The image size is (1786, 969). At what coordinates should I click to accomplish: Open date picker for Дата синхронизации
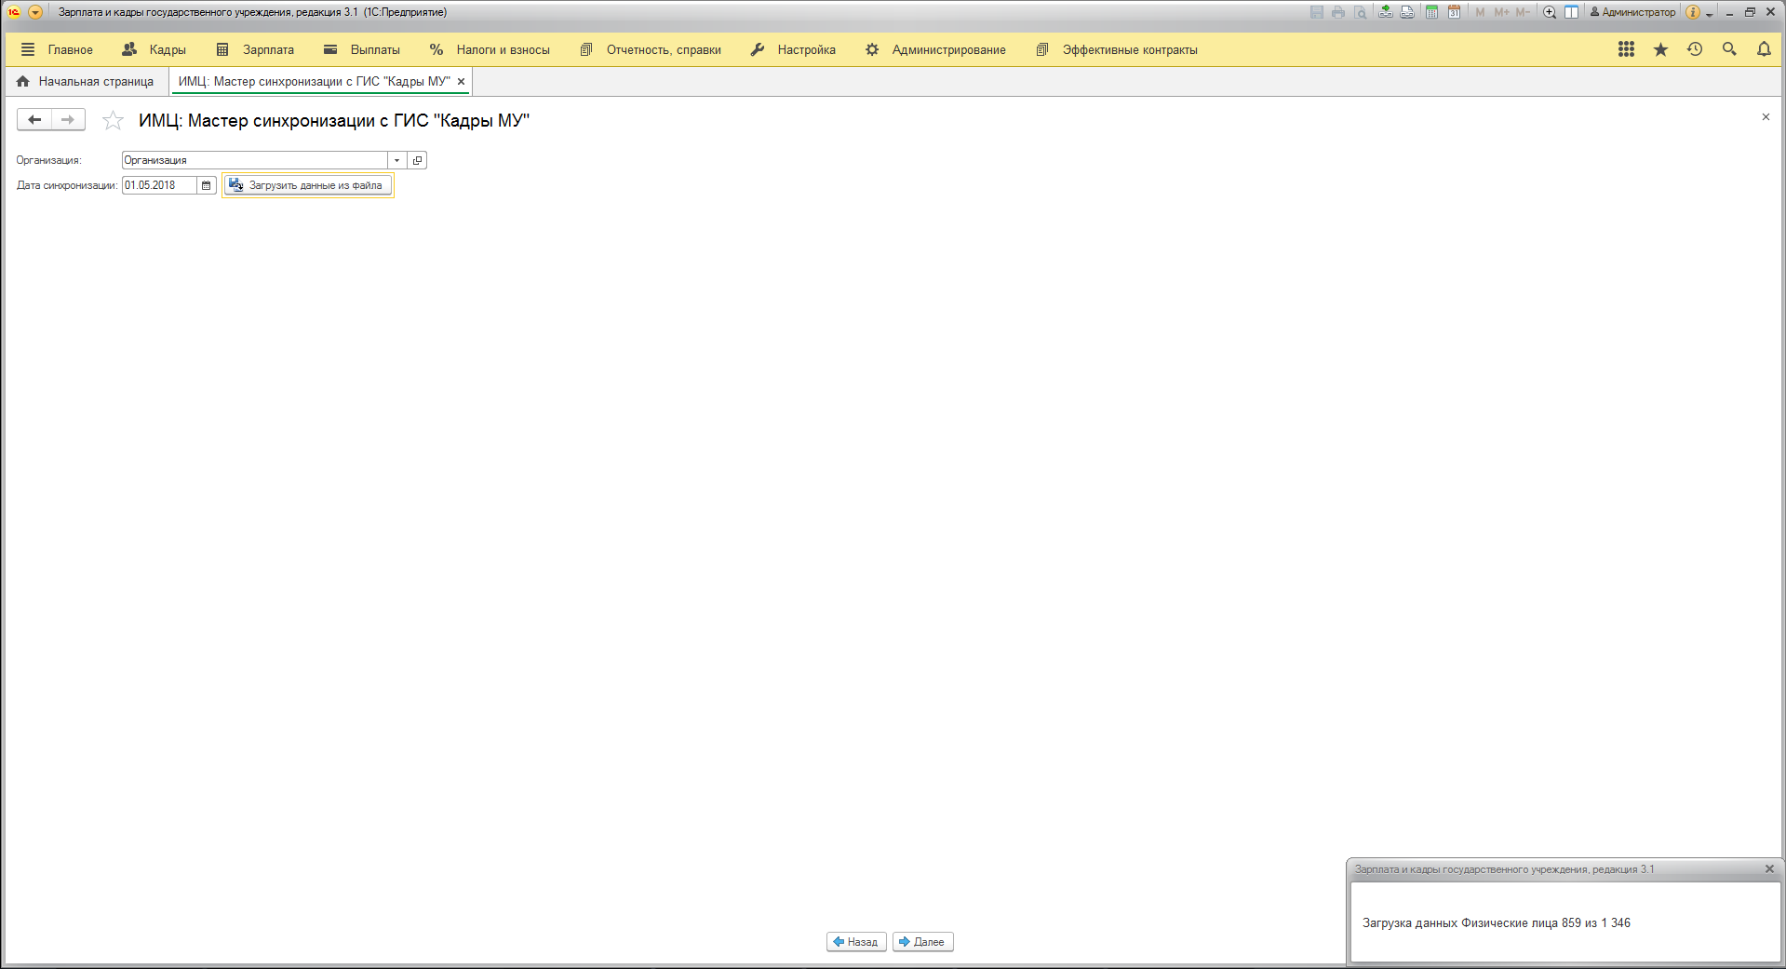coord(207,185)
